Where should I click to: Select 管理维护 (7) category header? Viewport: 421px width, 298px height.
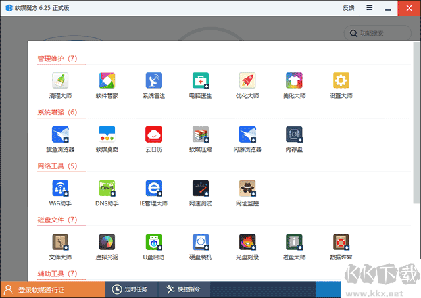click(x=57, y=59)
